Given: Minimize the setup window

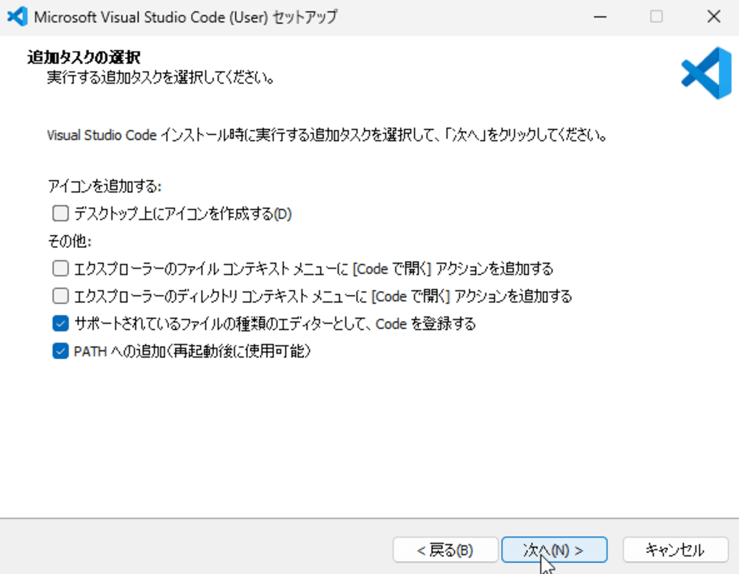Looking at the screenshot, I should (x=600, y=17).
